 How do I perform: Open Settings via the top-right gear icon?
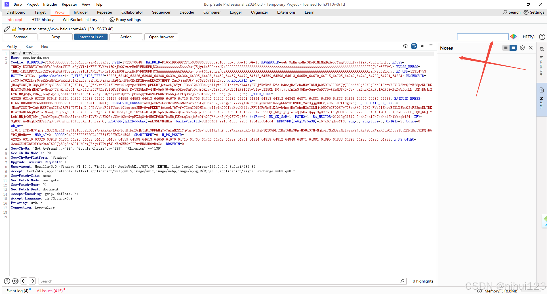coord(526,12)
